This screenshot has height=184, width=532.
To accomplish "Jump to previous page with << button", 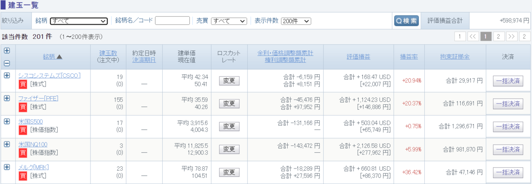I will [x=473, y=36].
